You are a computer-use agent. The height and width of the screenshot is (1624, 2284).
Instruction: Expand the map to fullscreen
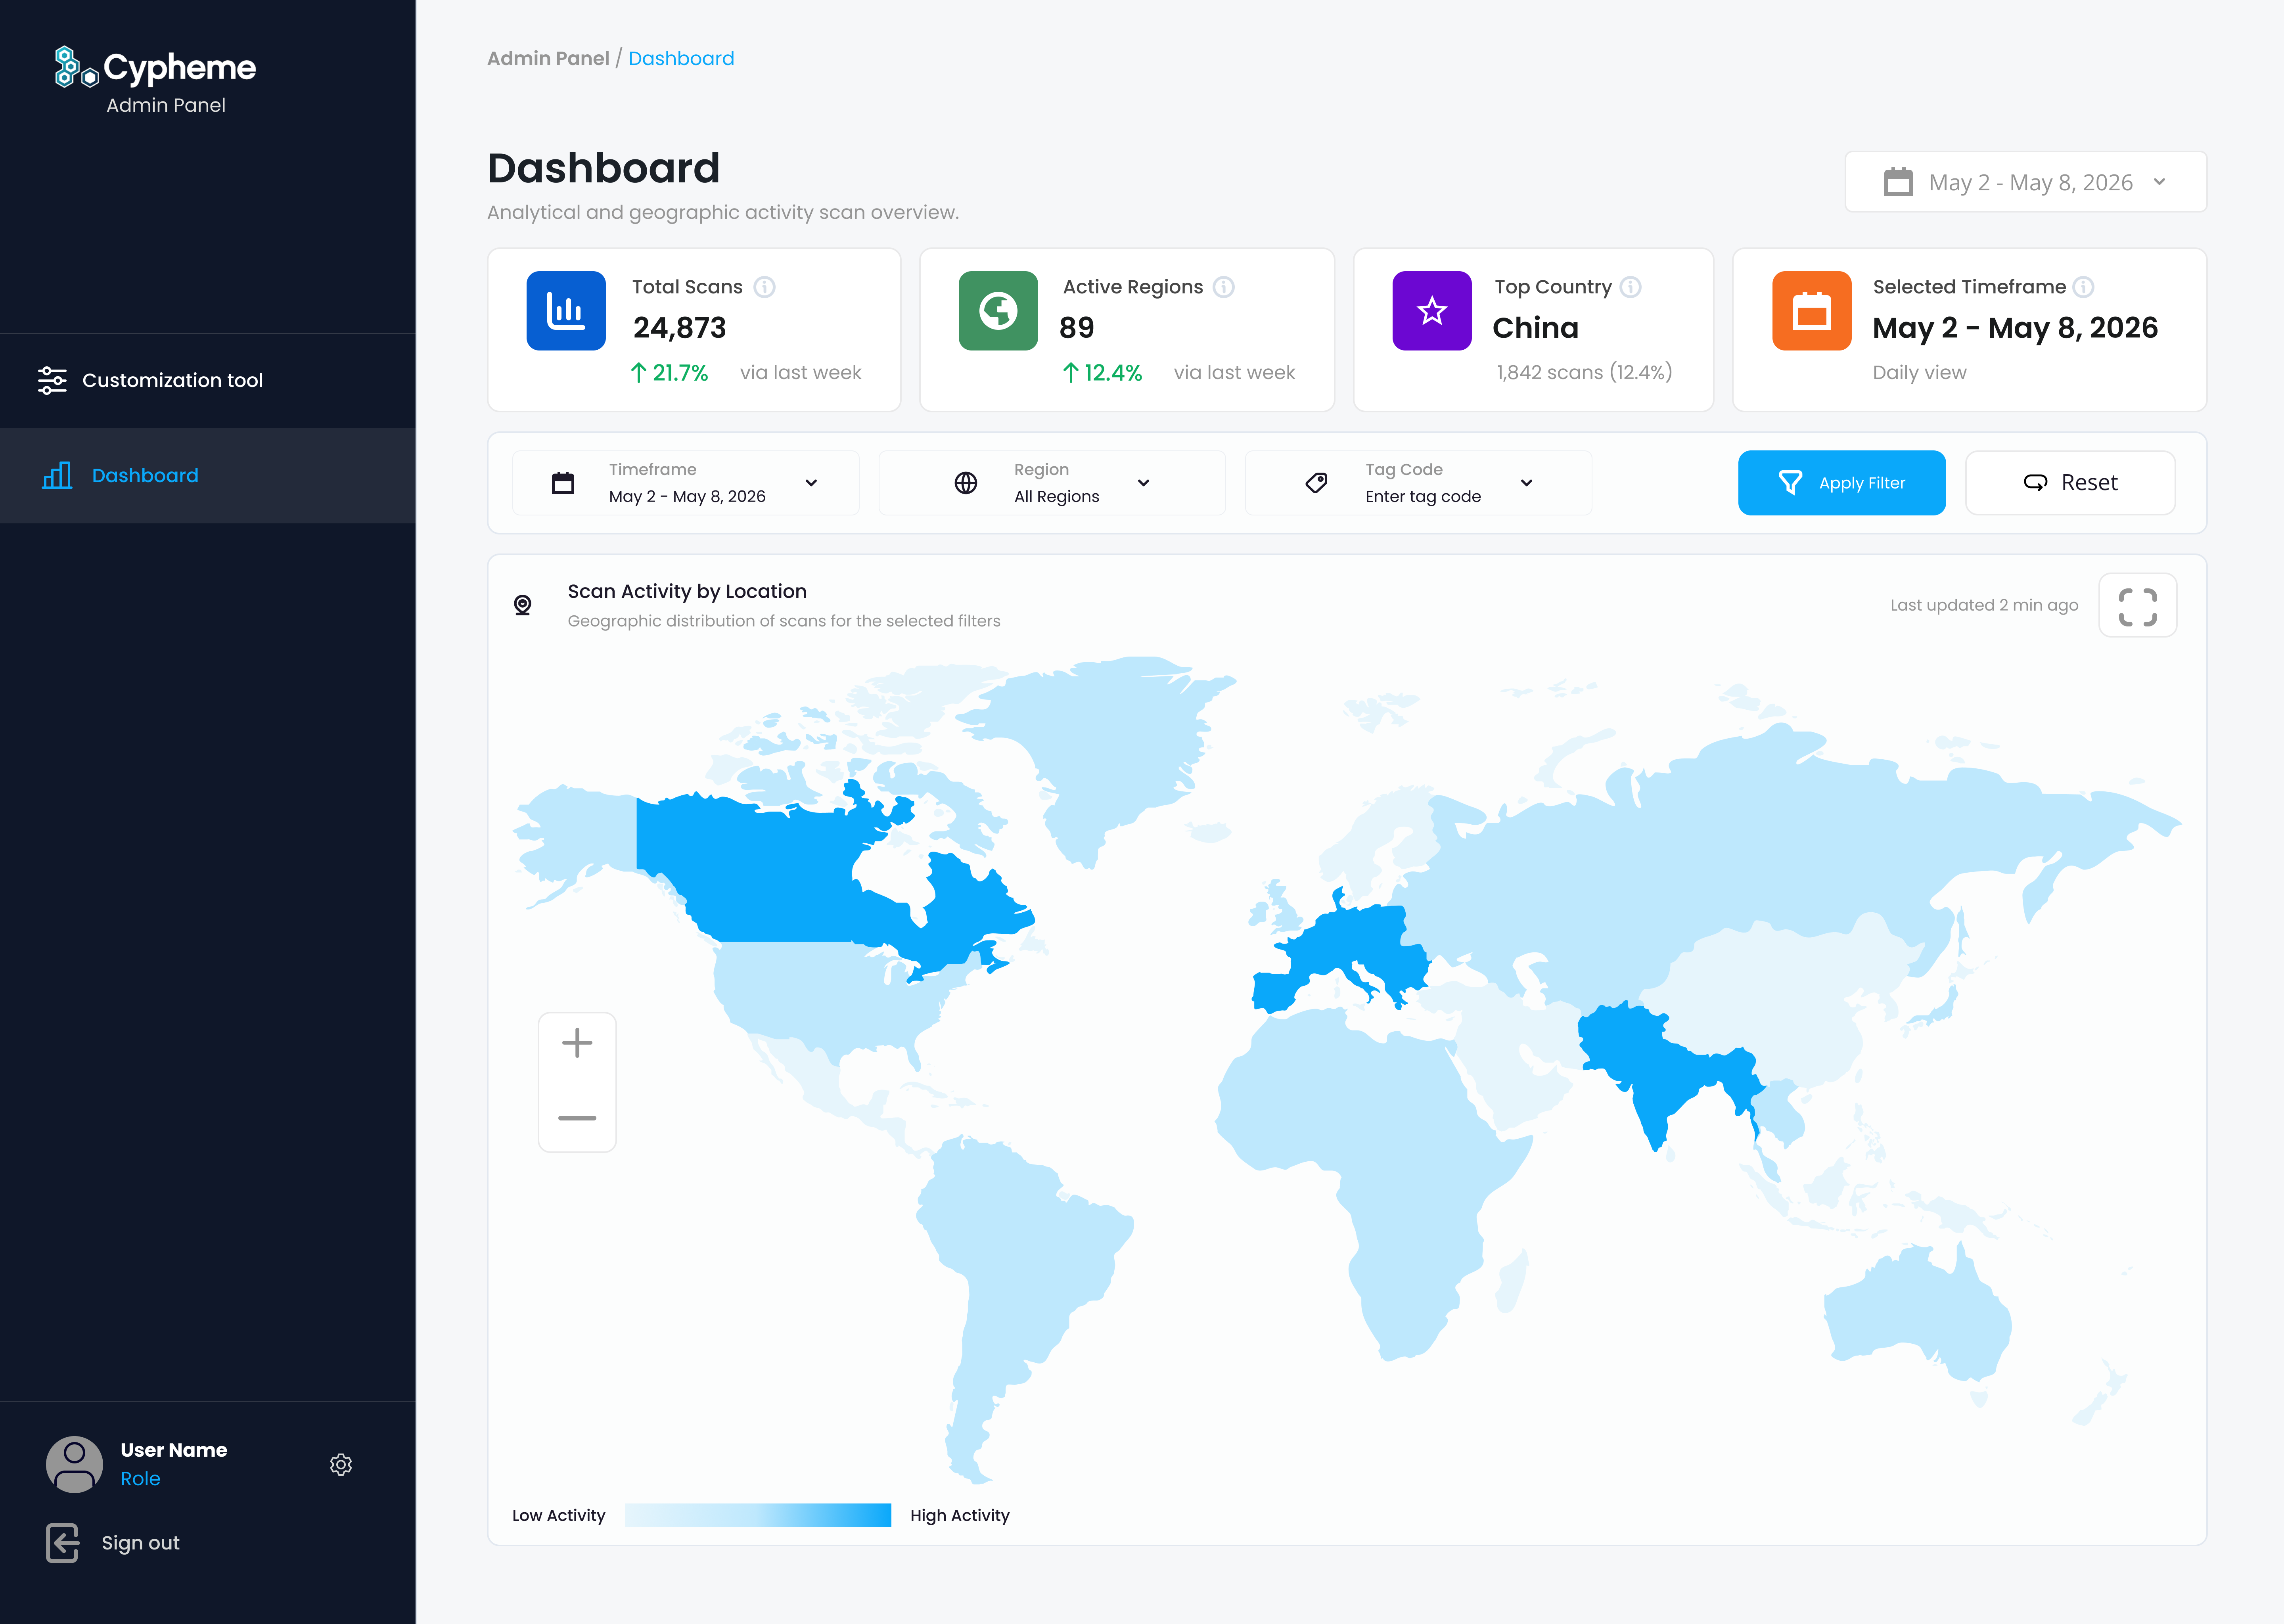[2138, 606]
